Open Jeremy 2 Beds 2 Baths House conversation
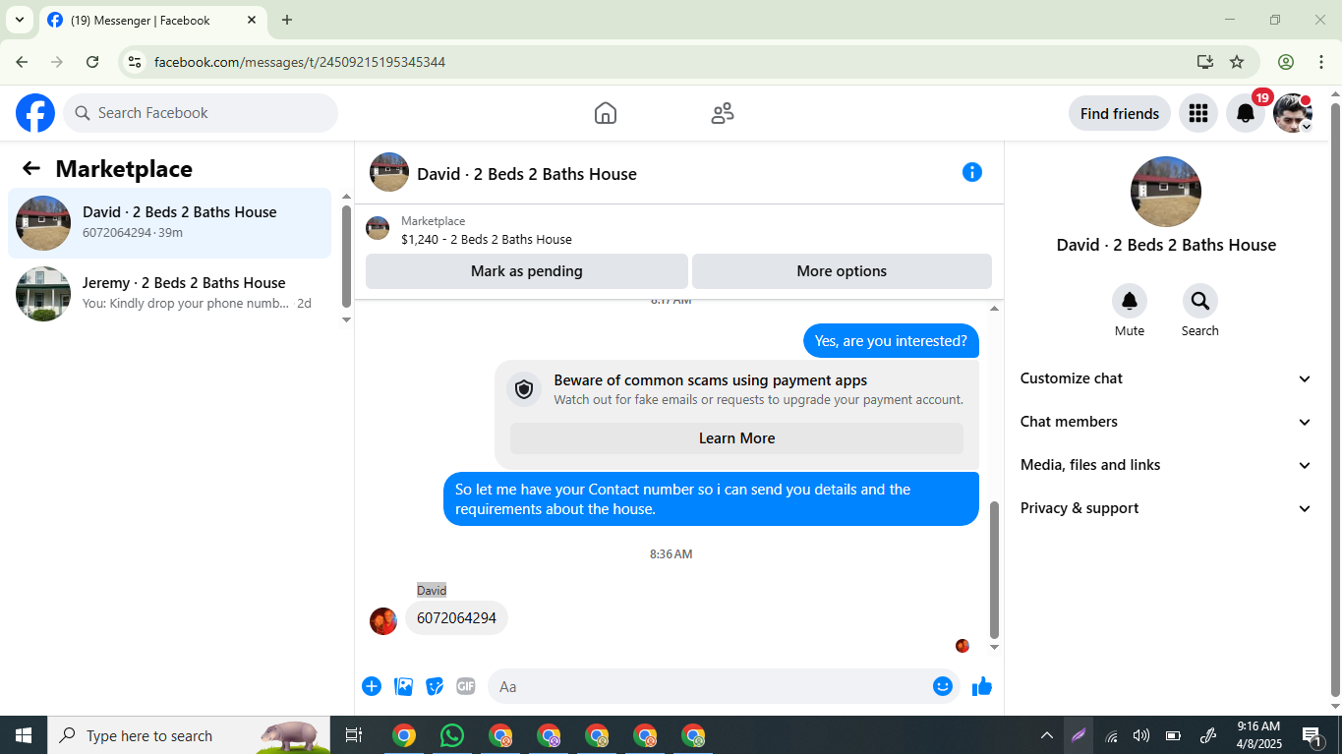Viewport: 1342px width, 754px height. pyautogui.click(x=170, y=294)
